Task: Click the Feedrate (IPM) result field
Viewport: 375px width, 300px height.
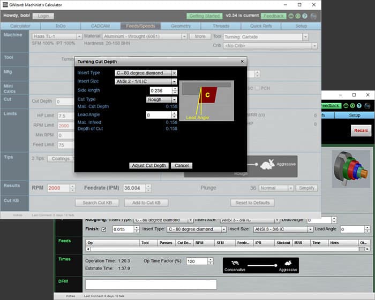Action: [x=134, y=188]
